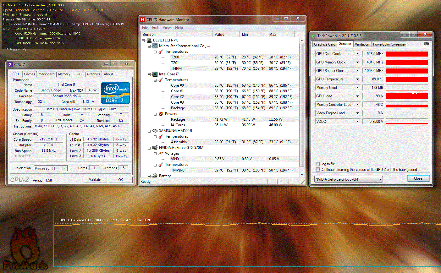This screenshot has height=273, width=441.
Task: Click the GPU-Z screenshot camera icon
Action: click(426, 44)
